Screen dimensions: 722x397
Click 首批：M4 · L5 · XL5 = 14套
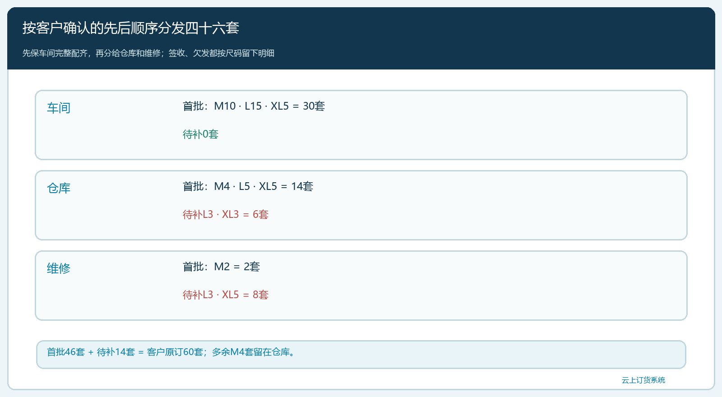click(248, 186)
